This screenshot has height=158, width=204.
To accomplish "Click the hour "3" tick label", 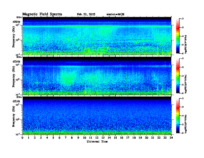I will tap(41, 138).
